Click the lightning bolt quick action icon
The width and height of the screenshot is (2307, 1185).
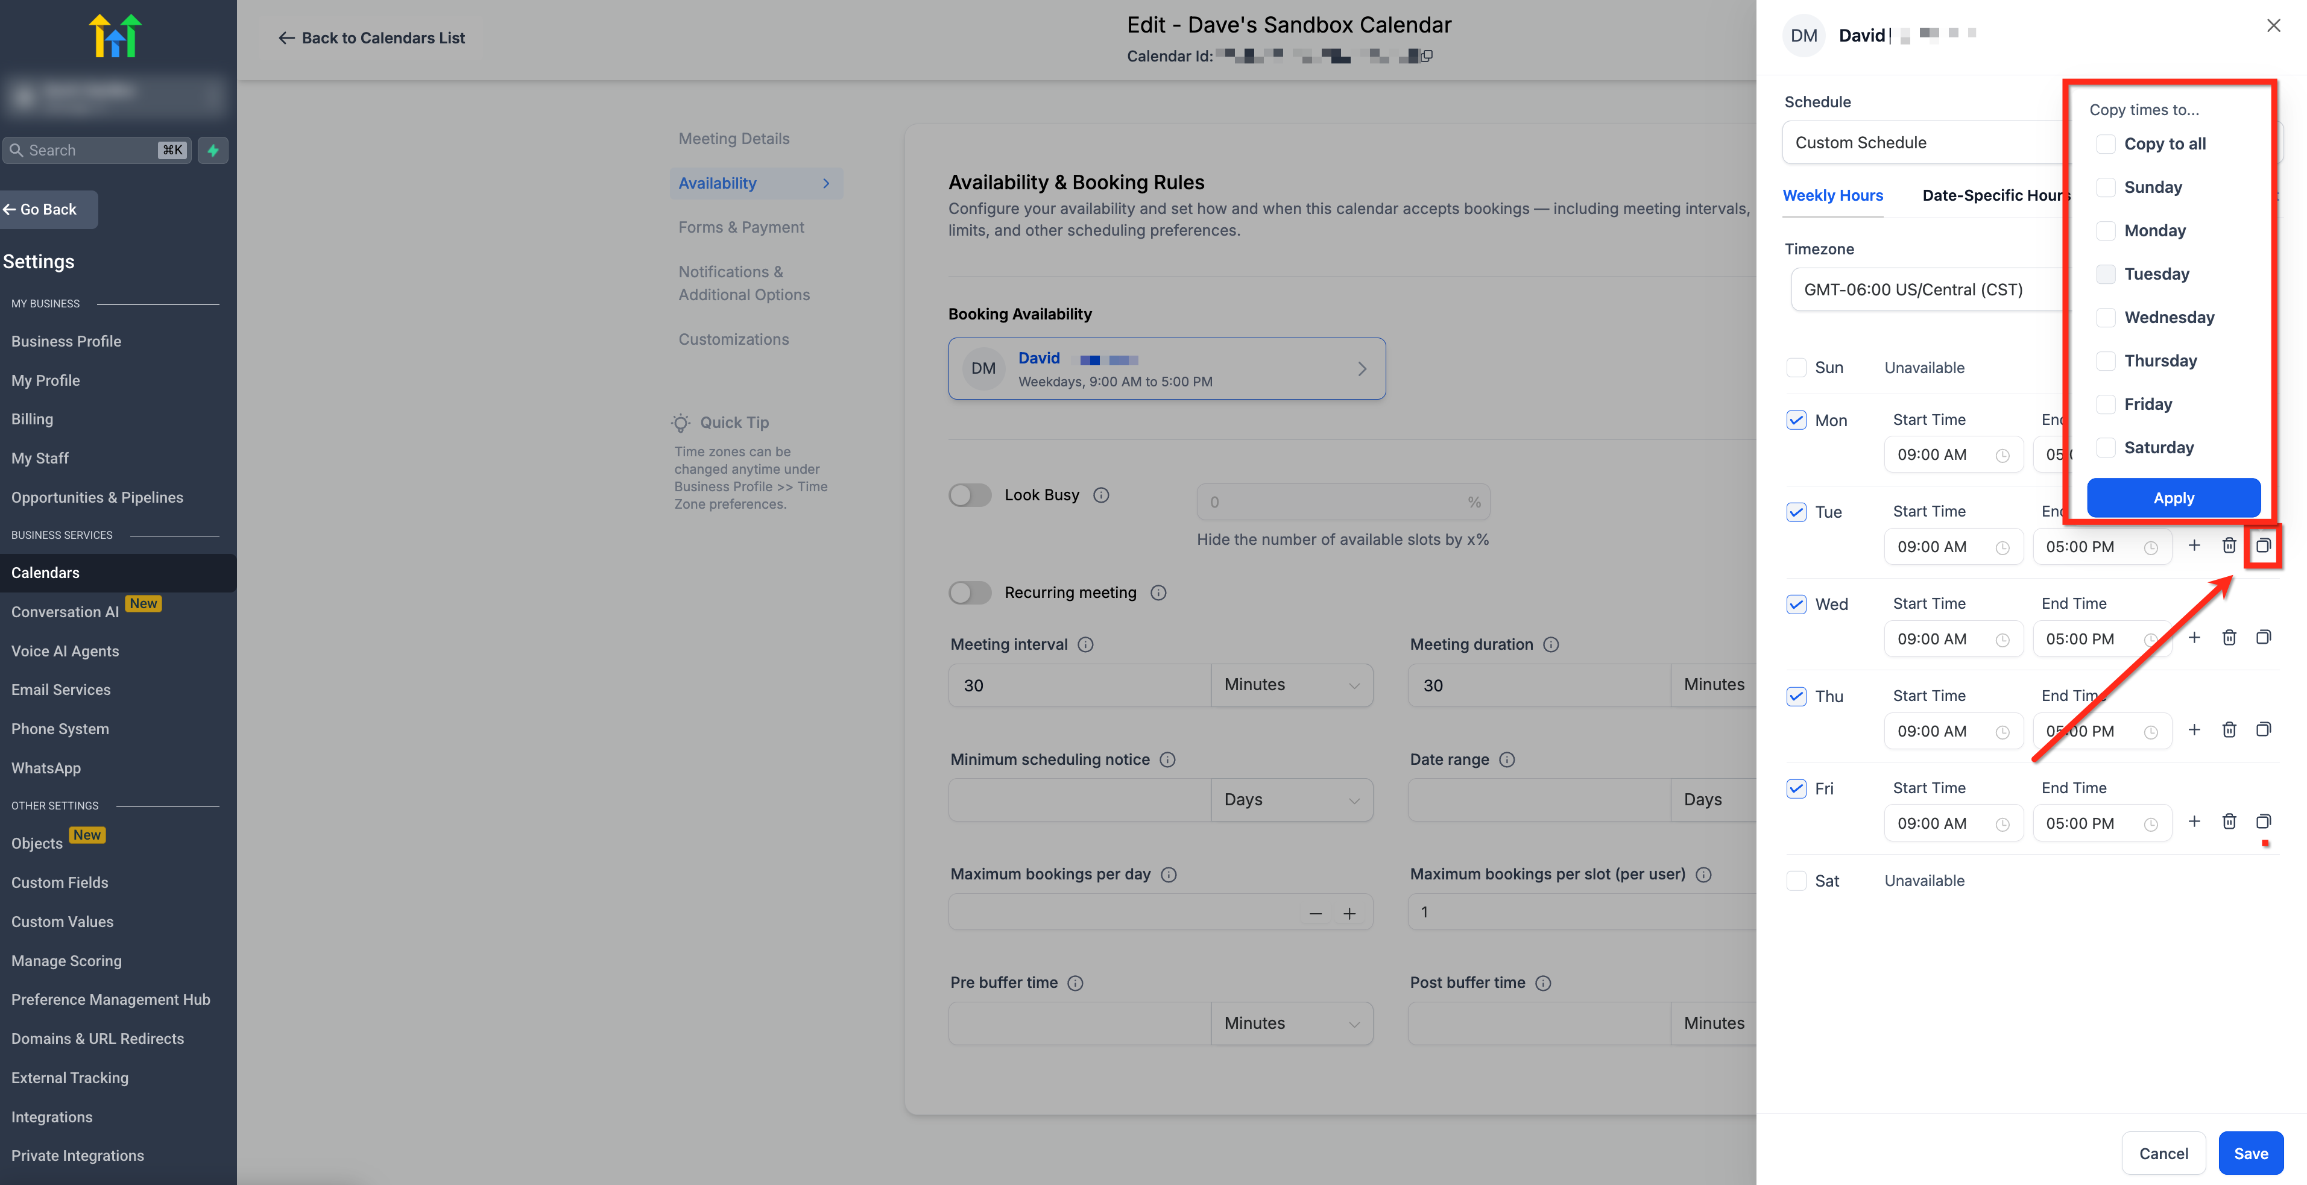point(213,150)
